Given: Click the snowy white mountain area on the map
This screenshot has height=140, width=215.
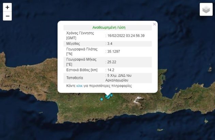Looking at the screenshot, I should [138, 100].
